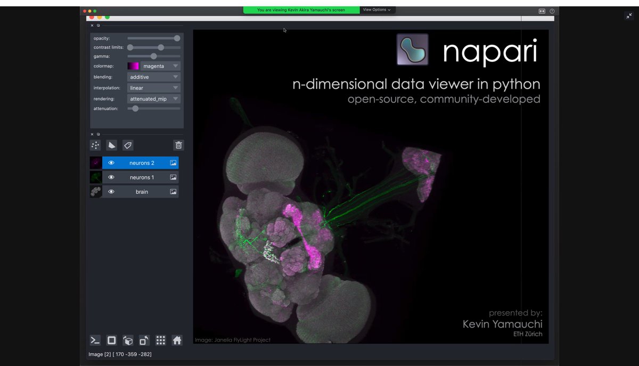
Task: Adjust the opacity slider
Action: coord(154,38)
